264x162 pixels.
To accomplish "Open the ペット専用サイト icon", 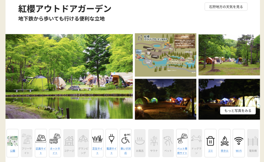I will pos(182,139).
